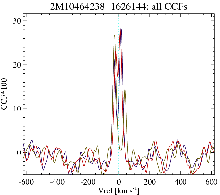The width and height of the screenshot is (220, 195).
Task: Click the y-axis tick label 30
Action: [x=17, y=21]
